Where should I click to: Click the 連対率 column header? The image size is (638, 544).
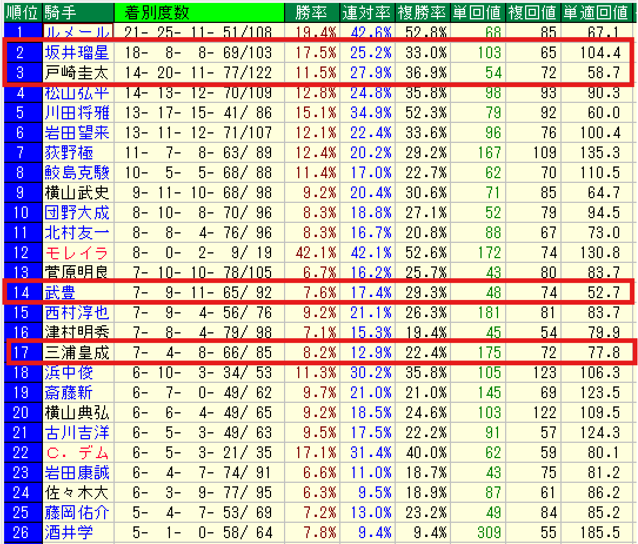click(366, 12)
